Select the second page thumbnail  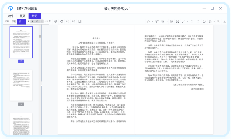click(21, 85)
